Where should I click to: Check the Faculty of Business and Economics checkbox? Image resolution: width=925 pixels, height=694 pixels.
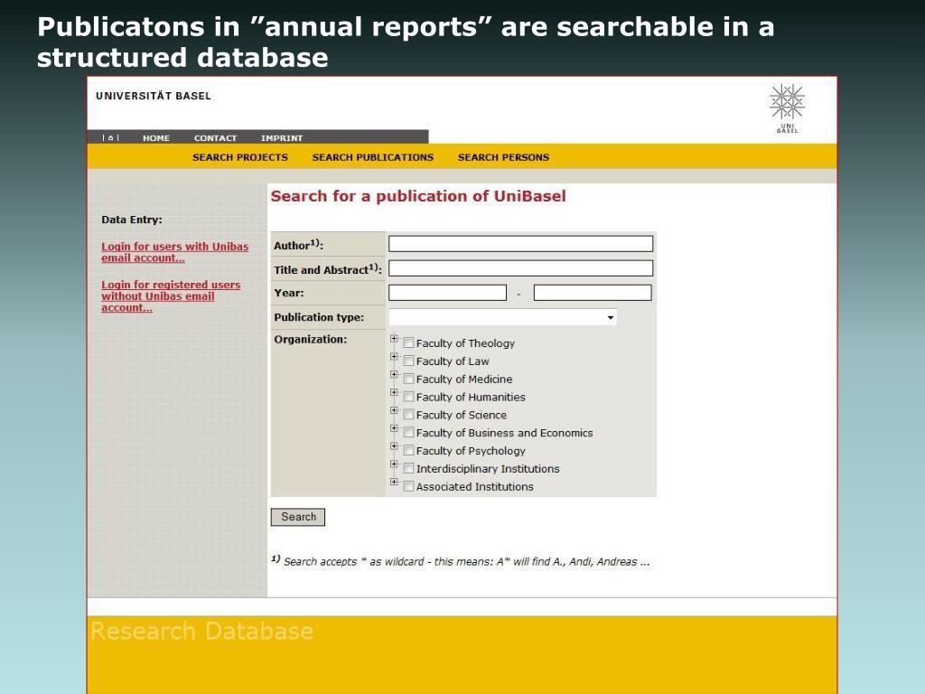pos(408,433)
